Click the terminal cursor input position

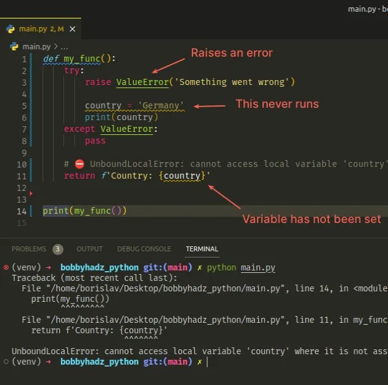[208, 362]
